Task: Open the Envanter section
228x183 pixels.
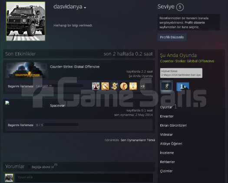Action: pyautogui.click(x=167, y=116)
